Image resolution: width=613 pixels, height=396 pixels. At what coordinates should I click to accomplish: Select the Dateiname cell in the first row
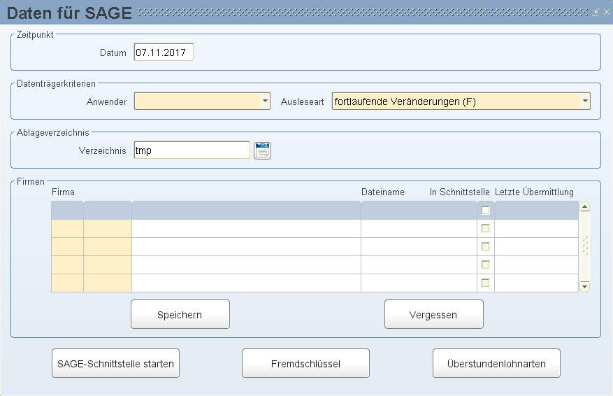click(419, 211)
